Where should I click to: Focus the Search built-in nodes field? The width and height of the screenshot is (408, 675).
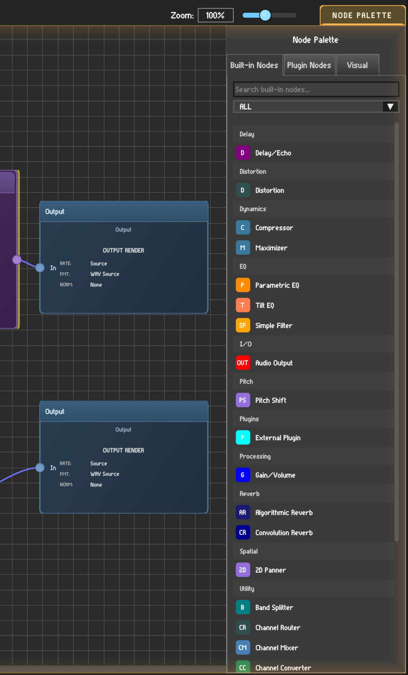pyautogui.click(x=315, y=90)
